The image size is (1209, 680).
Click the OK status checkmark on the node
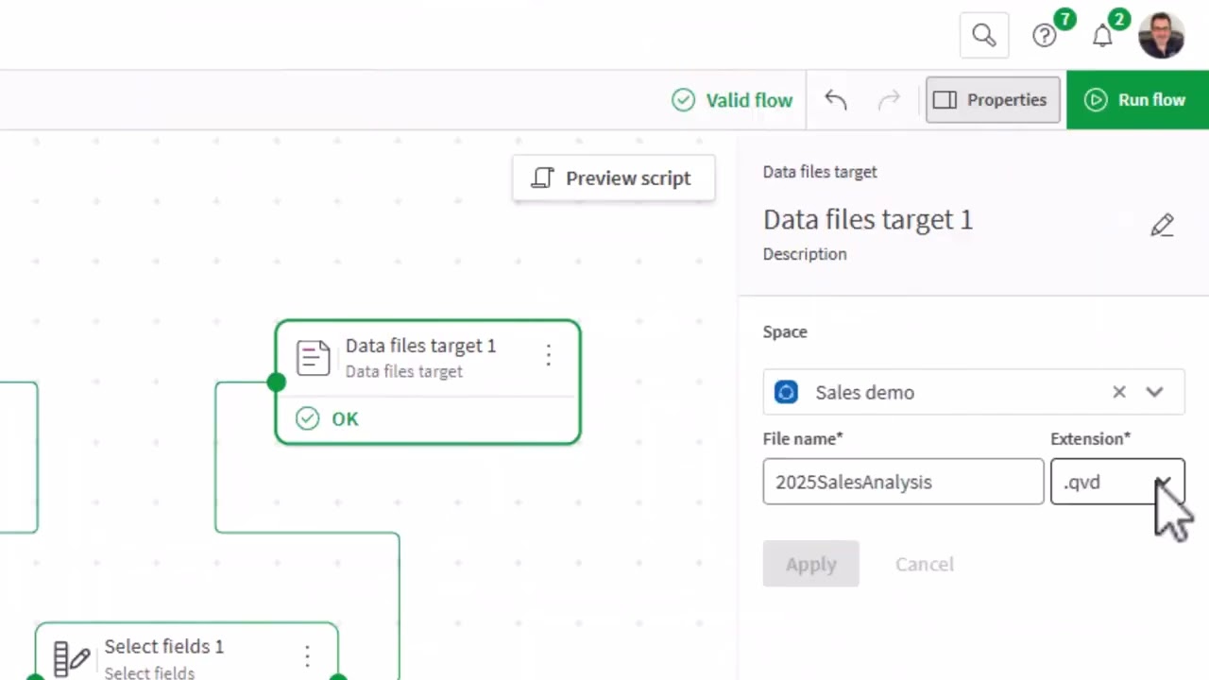click(308, 418)
